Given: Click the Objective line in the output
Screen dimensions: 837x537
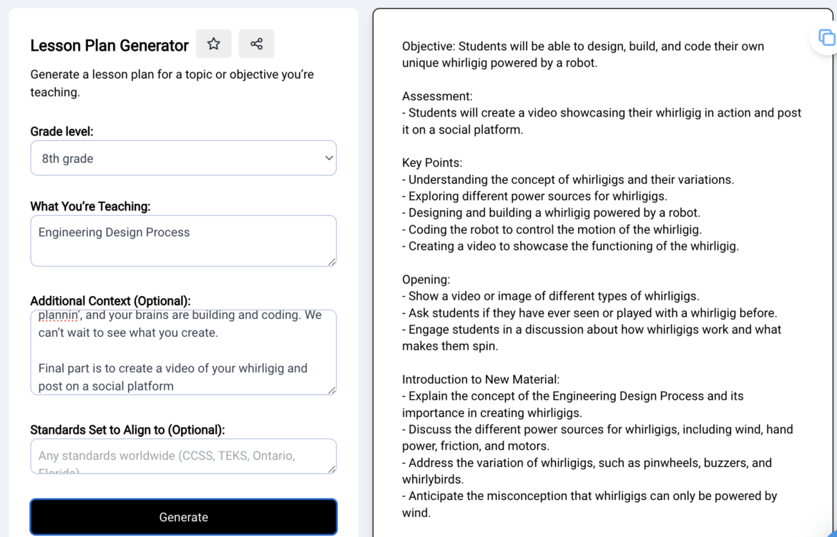Looking at the screenshot, I should (582, 46).
